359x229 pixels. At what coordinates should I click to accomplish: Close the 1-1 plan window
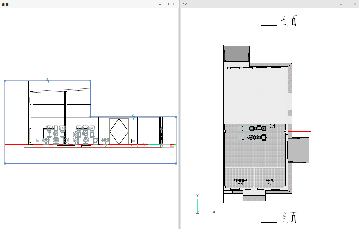(355, 4)
